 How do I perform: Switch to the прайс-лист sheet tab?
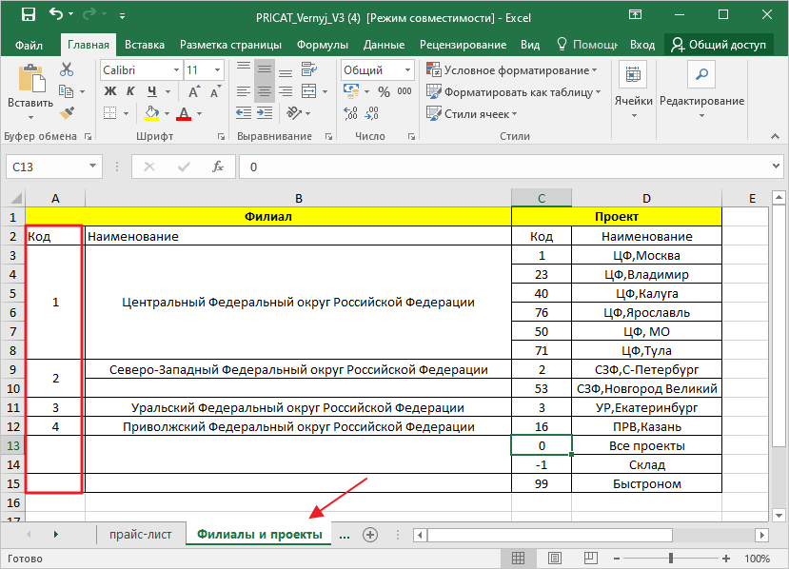pyautogui.click(x=141, y=535)
